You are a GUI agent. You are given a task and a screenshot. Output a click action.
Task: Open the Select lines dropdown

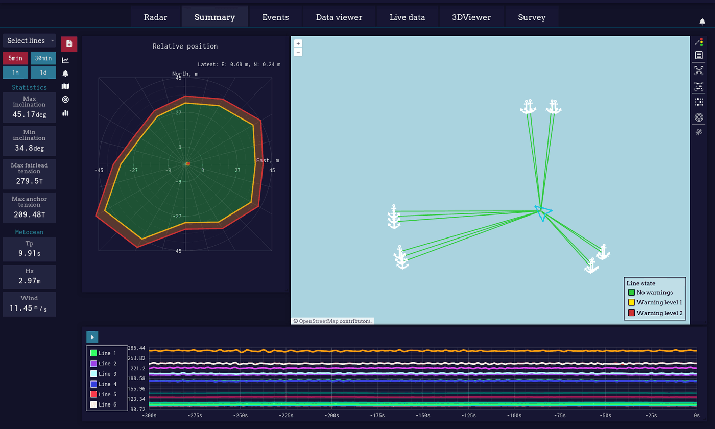coord(30,41)
